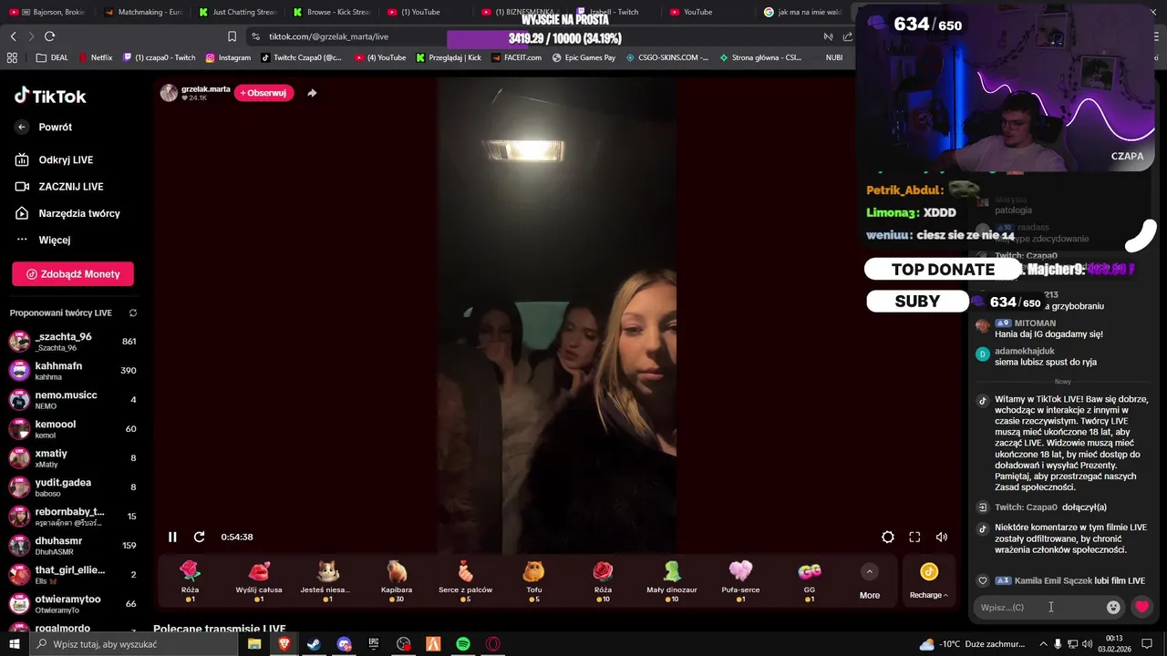Send the Serce z palców gift
The height and width of the screenshot is (656, 1167).
465,580
